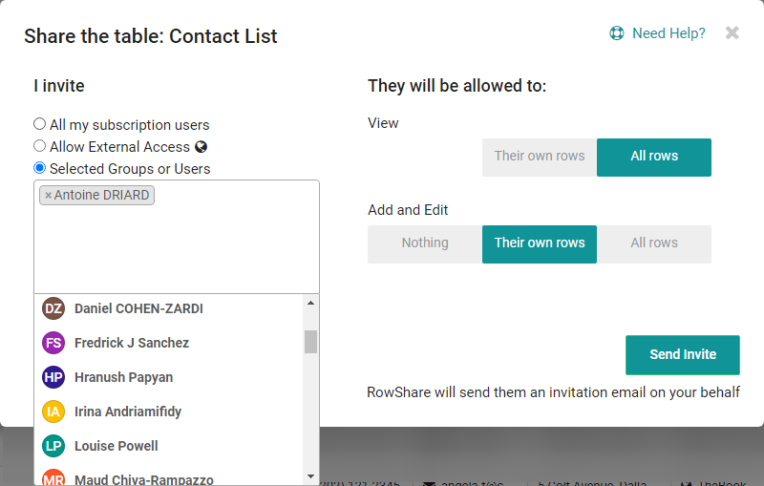
Task: Click the LP avatar for Louise Powell
Action: click(x=53, y=446)
